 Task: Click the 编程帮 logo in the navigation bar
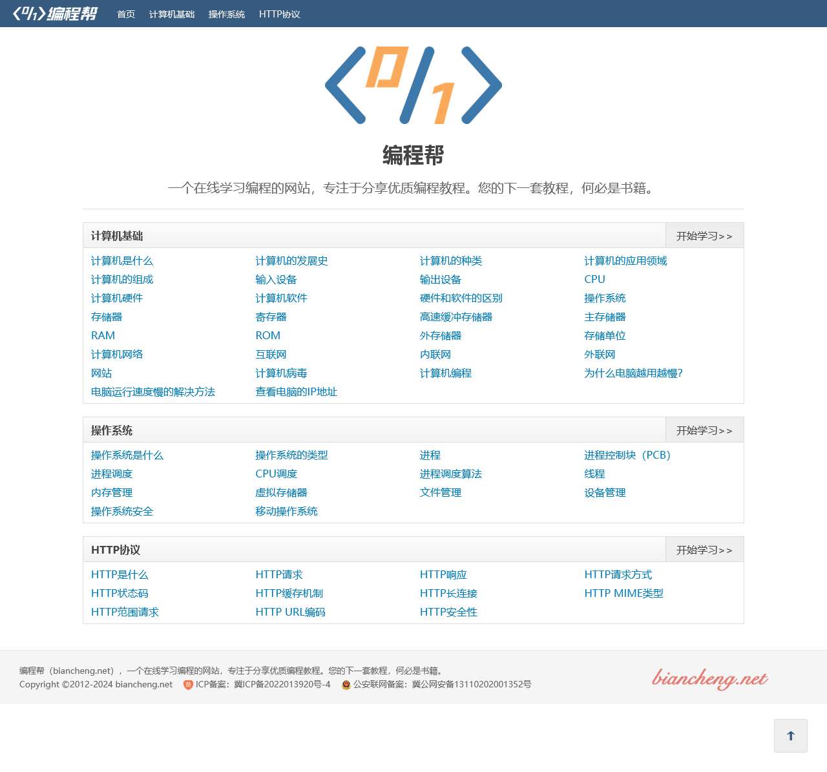(x=55, y=14)
